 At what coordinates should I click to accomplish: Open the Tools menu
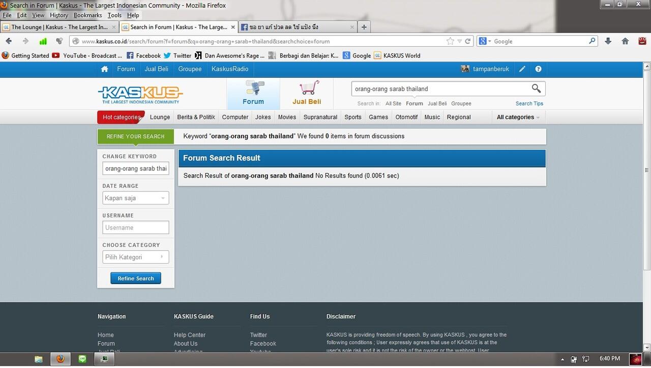pos(114,15)
